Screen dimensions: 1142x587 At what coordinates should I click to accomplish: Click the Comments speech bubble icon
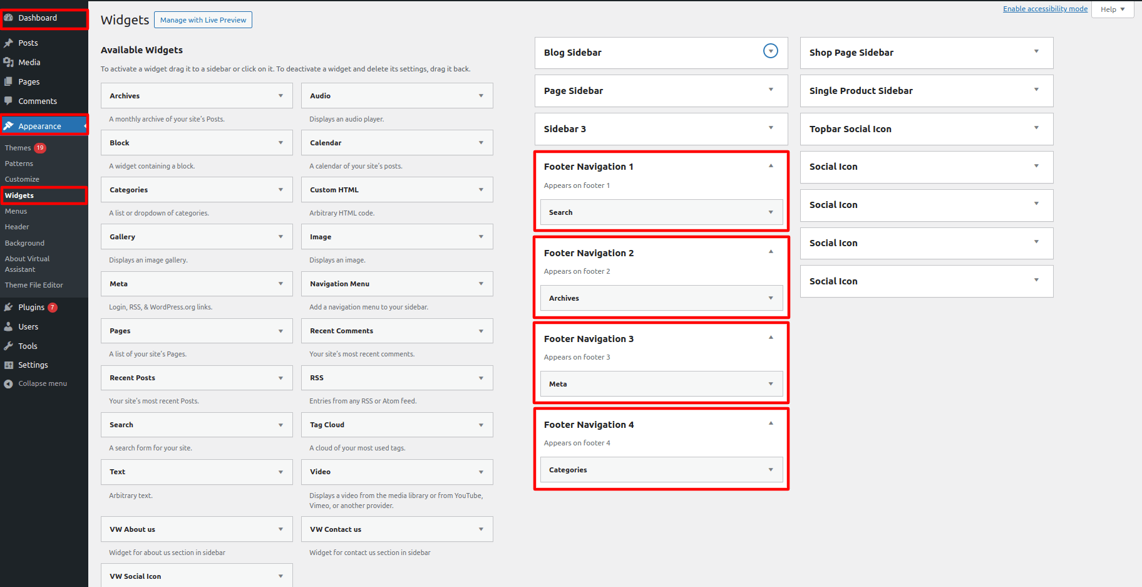(x=9, y=101)
